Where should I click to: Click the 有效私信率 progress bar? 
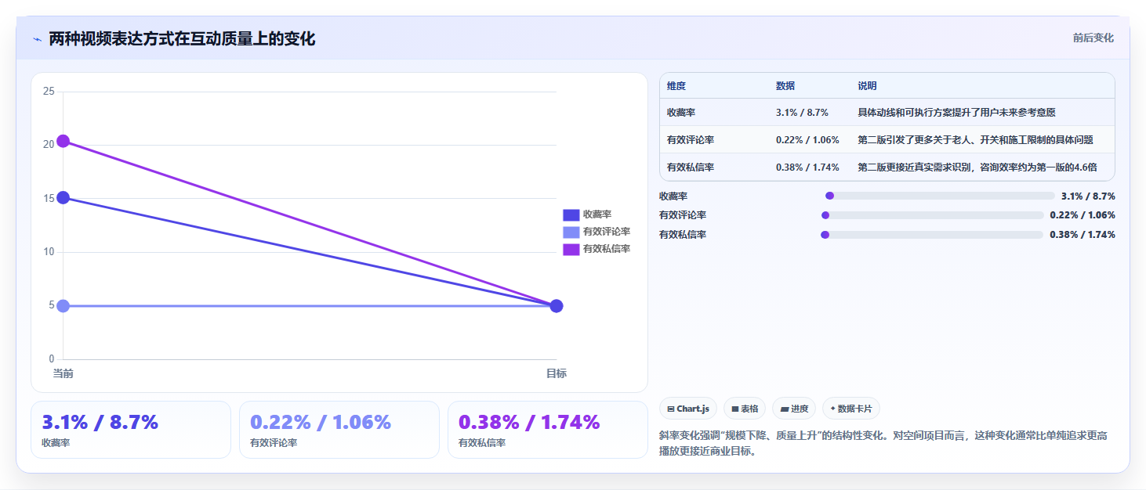click(932, 234)
